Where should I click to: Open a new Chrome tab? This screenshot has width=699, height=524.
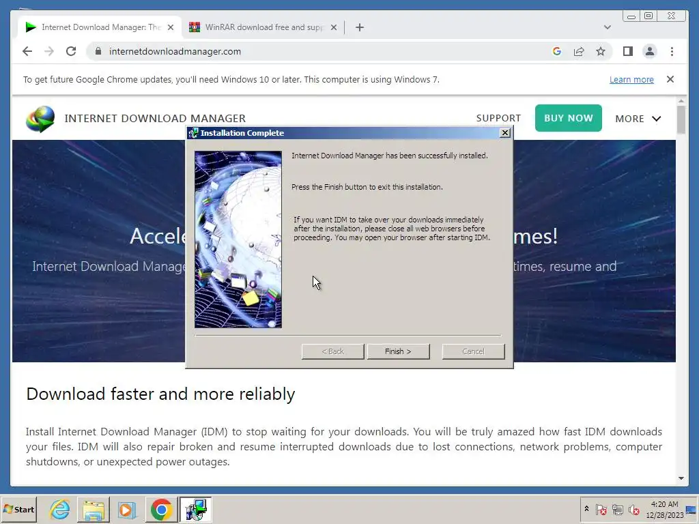(359, 27)
